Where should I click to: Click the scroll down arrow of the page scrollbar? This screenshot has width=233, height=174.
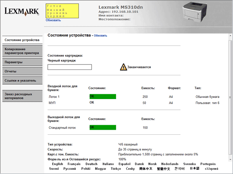pos(230,160)
